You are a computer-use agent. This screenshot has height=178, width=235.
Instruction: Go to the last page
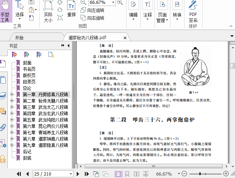(87, 174)
